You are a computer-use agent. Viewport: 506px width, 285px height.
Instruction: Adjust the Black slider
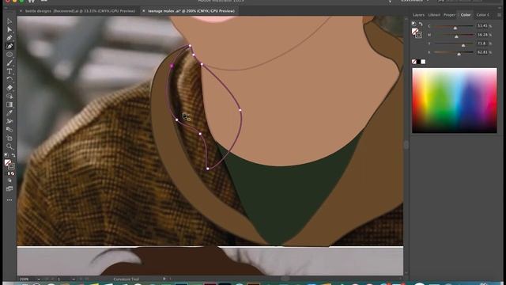459,53
